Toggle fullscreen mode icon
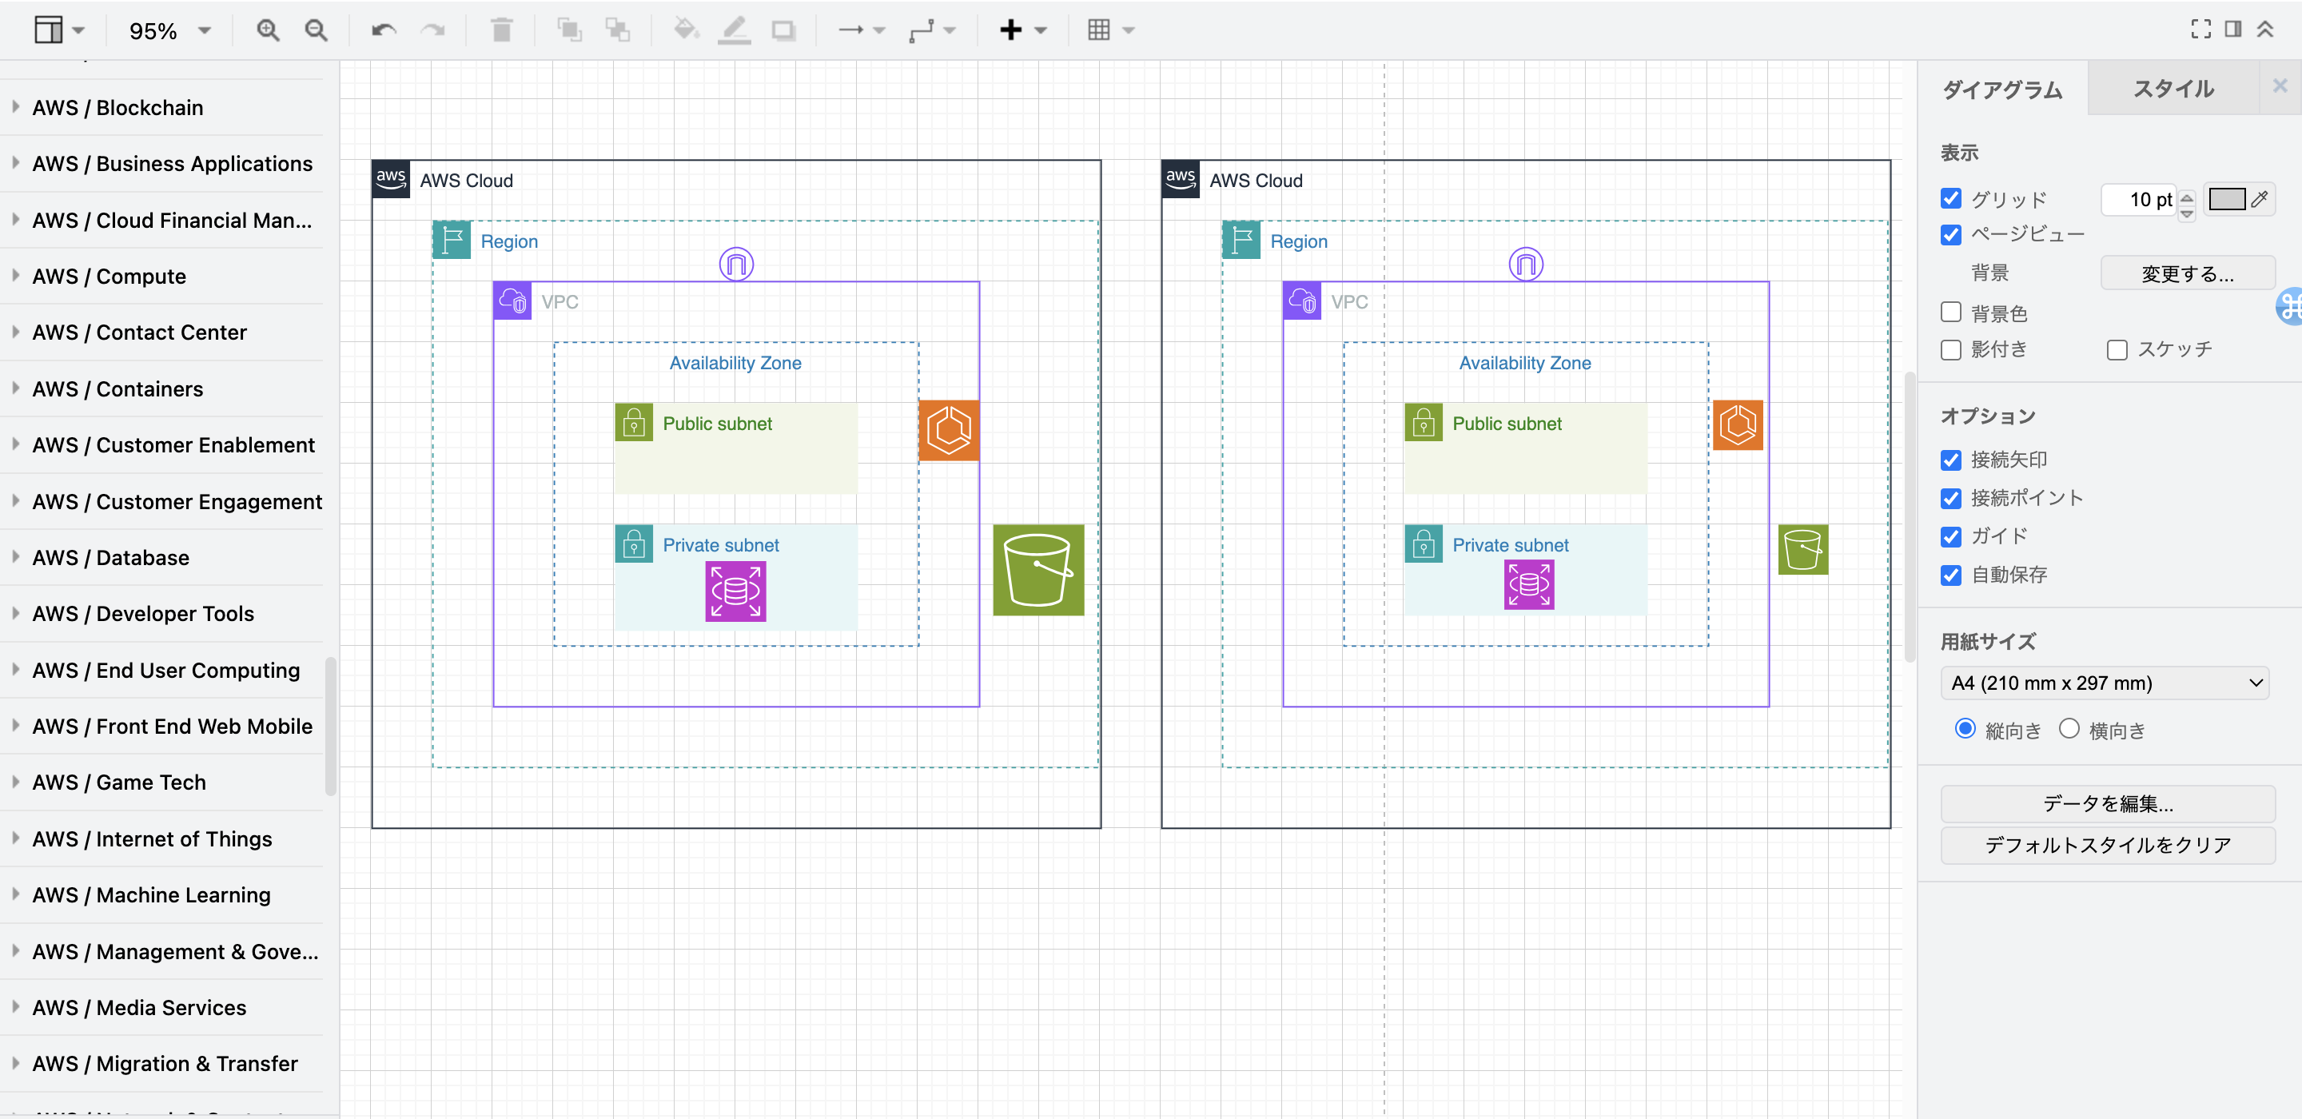Image resolution: width=2302 pixels, height=1119 pixels. [x=2200, y=29]
